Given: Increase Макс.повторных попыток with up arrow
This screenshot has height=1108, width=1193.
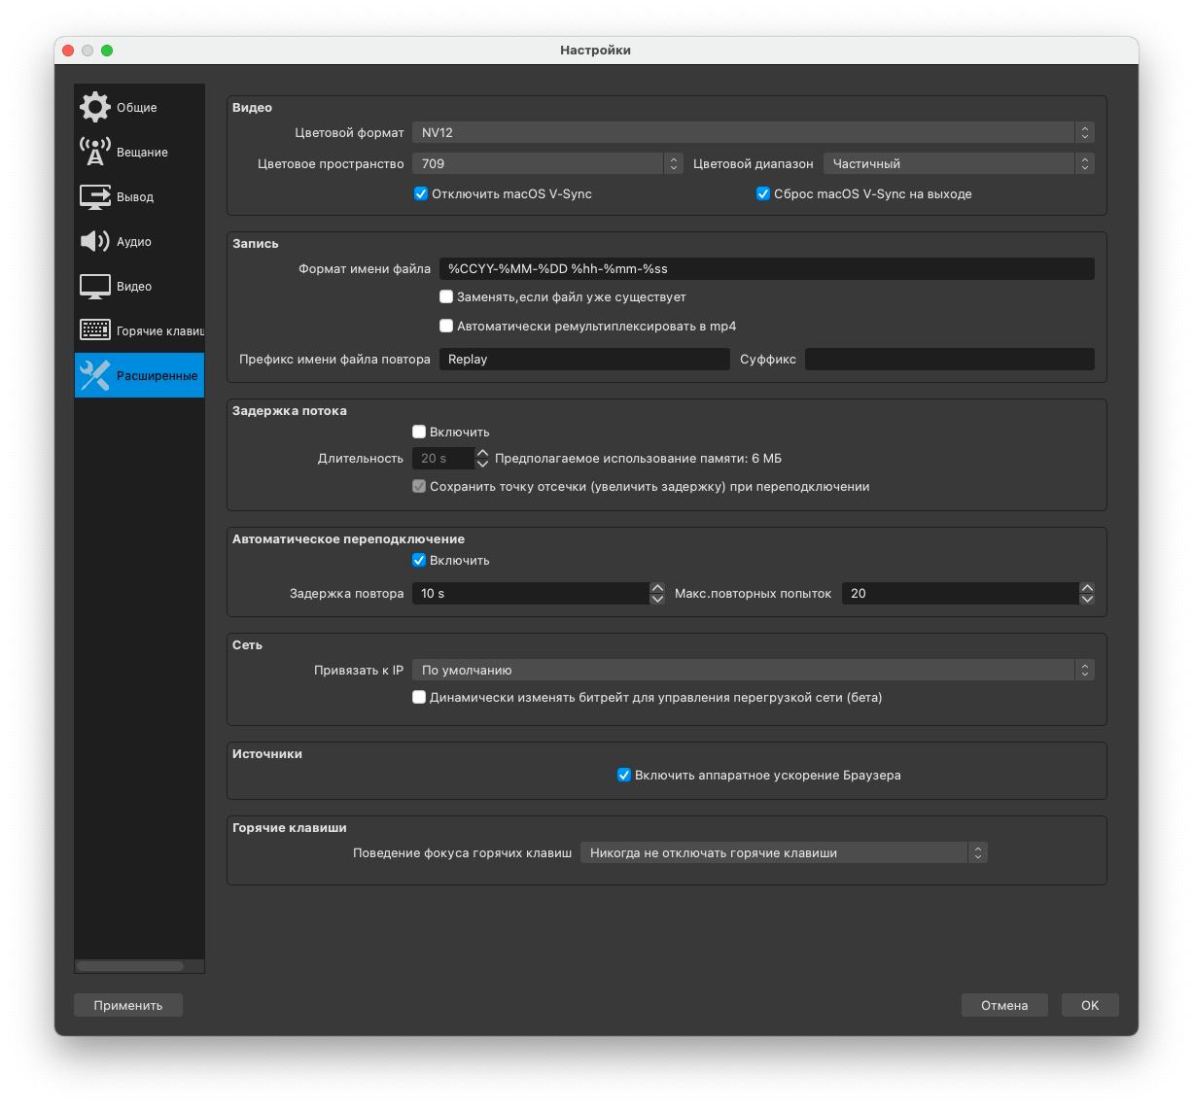Looking at the screenshot, I should pyautogui.click(x=1087, y=588).
